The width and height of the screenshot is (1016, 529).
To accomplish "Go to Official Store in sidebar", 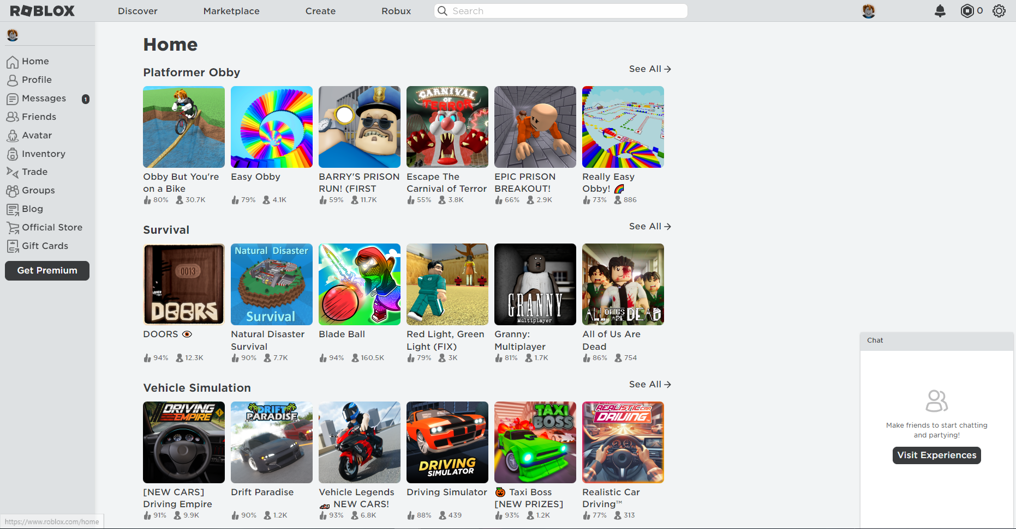I will 52,228.
